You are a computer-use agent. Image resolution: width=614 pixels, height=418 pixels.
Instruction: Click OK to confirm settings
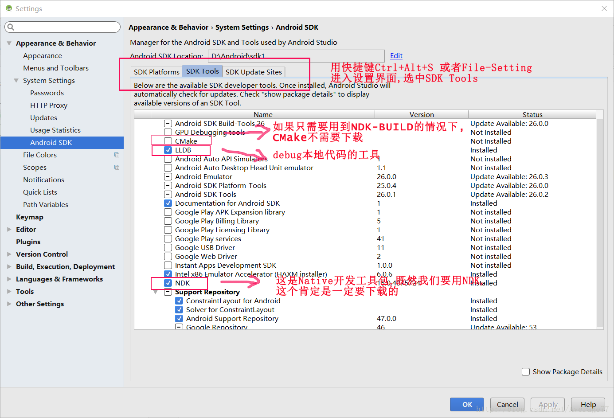tap(467, 404)
